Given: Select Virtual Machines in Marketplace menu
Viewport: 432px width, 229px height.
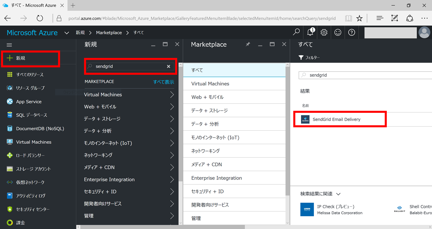Looking at the screenshot, I should (234, 84).
